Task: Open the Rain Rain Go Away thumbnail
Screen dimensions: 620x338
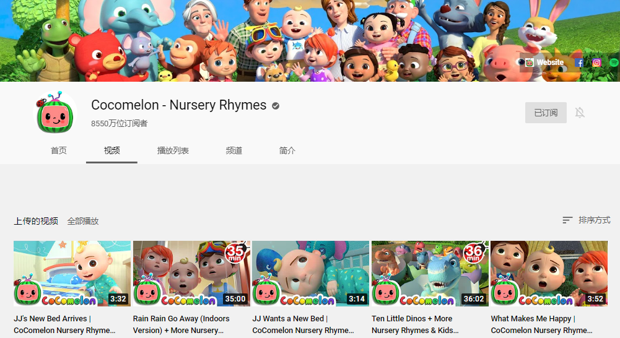Action: click(191, 274)
